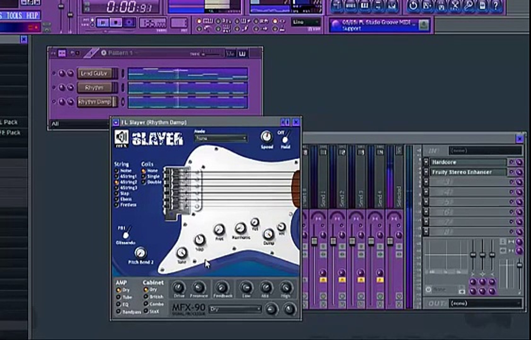Select the Double coil option
The image size is (531, 340).
(x=152, y=182)
